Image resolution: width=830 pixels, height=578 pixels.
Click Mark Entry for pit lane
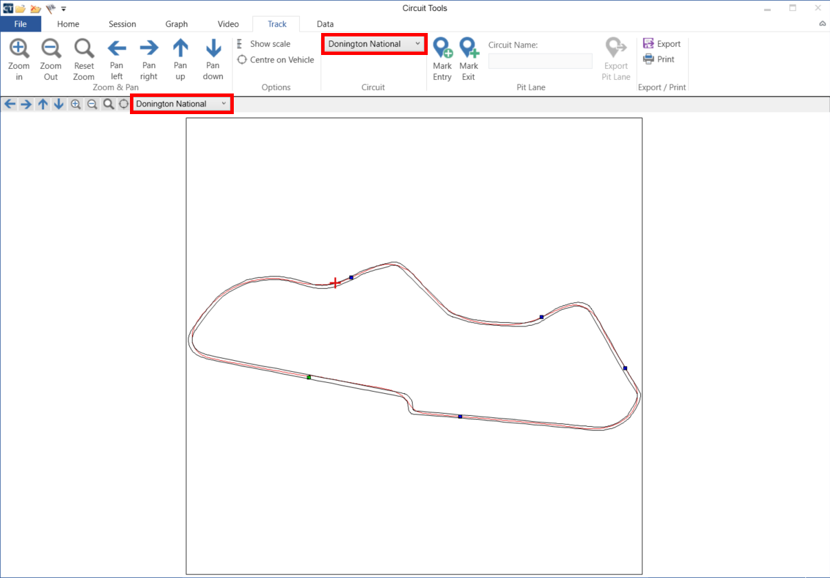pyautogui.click(x=442, y=59)
